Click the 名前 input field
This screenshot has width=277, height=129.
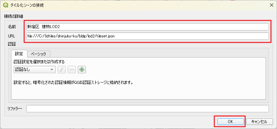coord(148,27)
